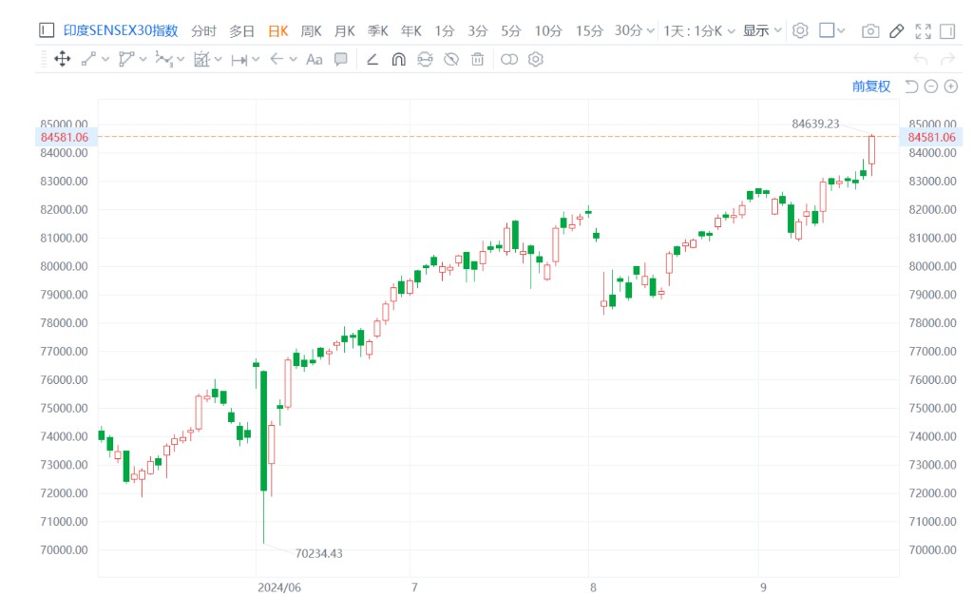Toggle the right sidebar panel icon
The height and width of the screenshot is (616, 973).
tap(947, 30)
